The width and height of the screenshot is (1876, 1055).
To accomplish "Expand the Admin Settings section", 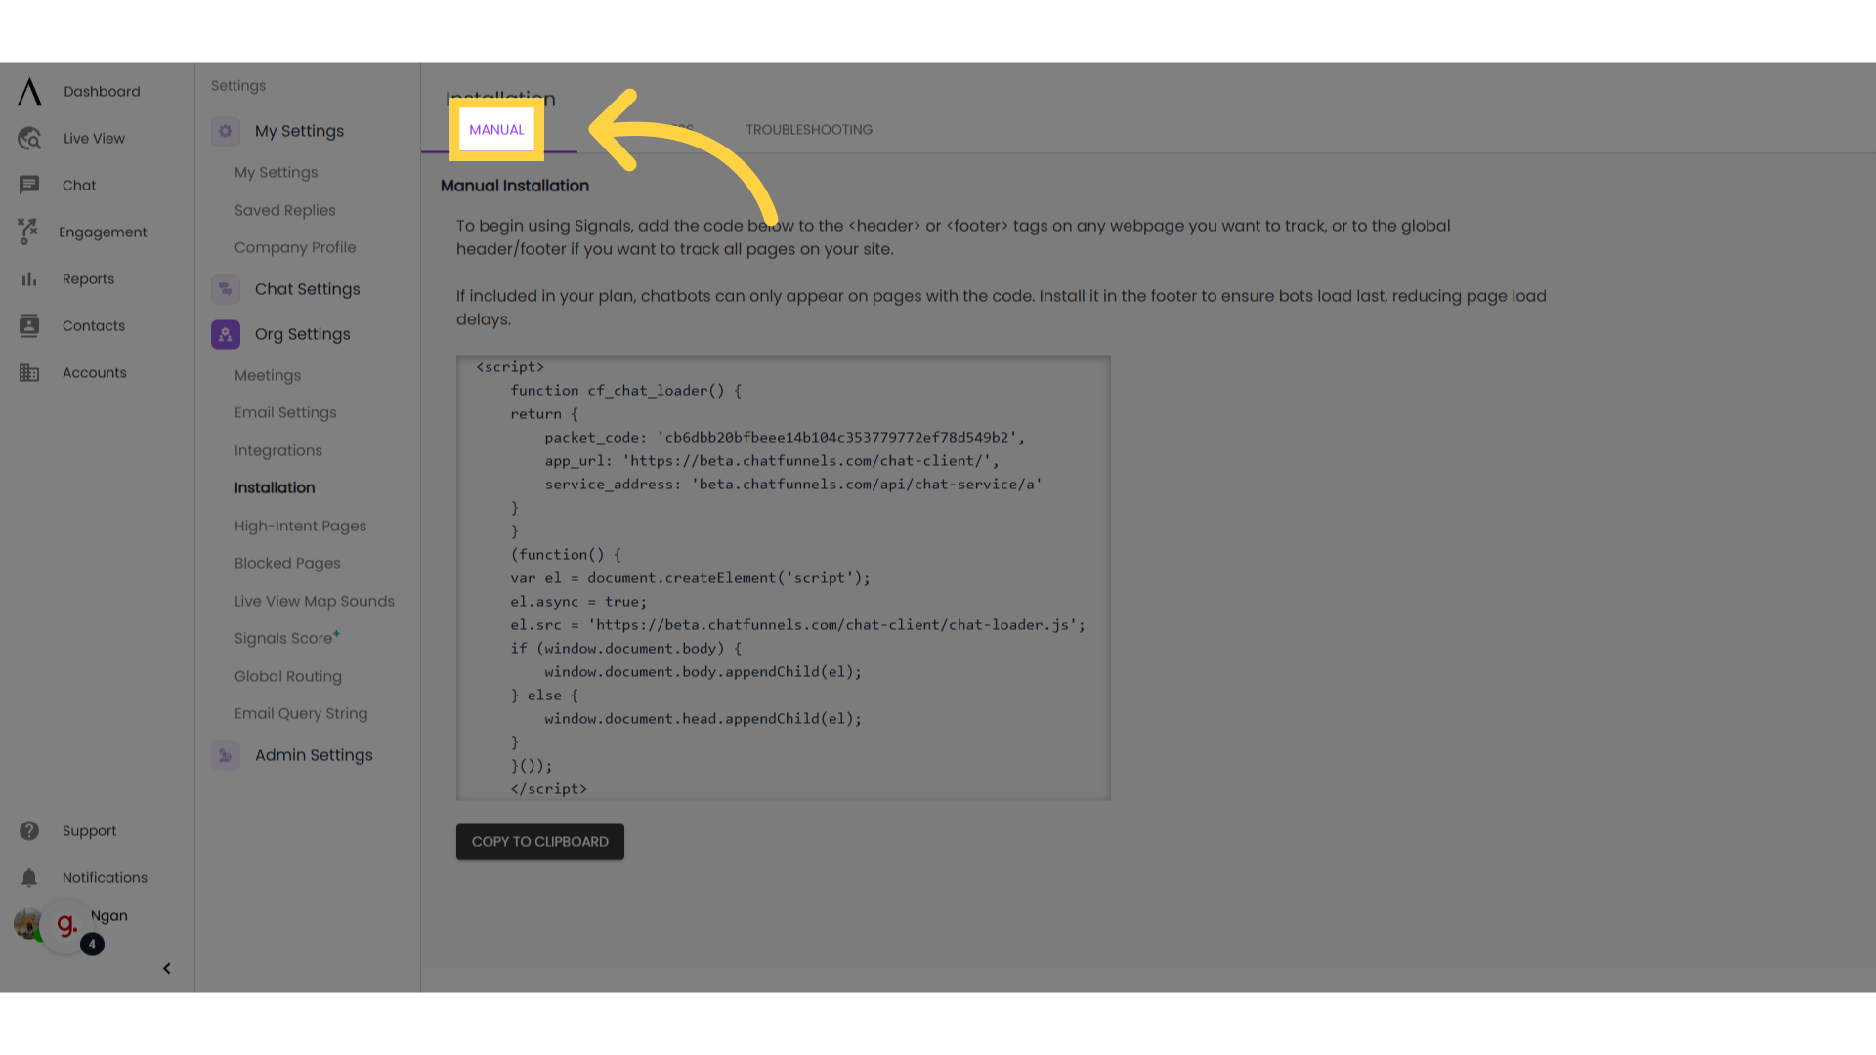I will tap(313, 755).
